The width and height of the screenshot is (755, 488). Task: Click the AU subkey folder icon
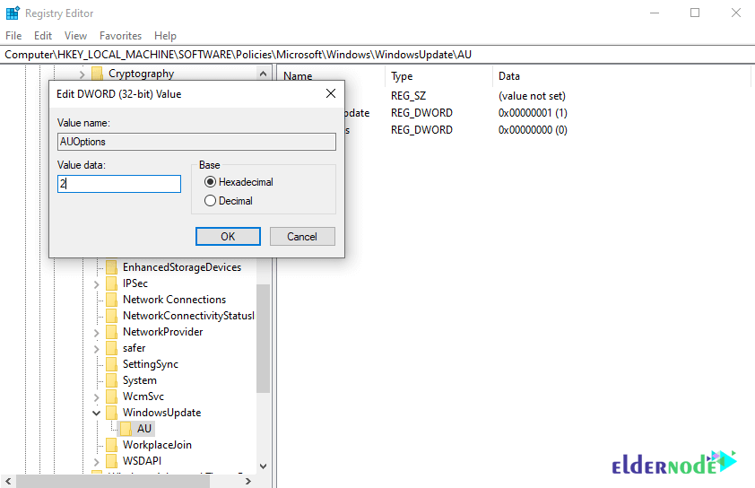[x=126, y=429]
